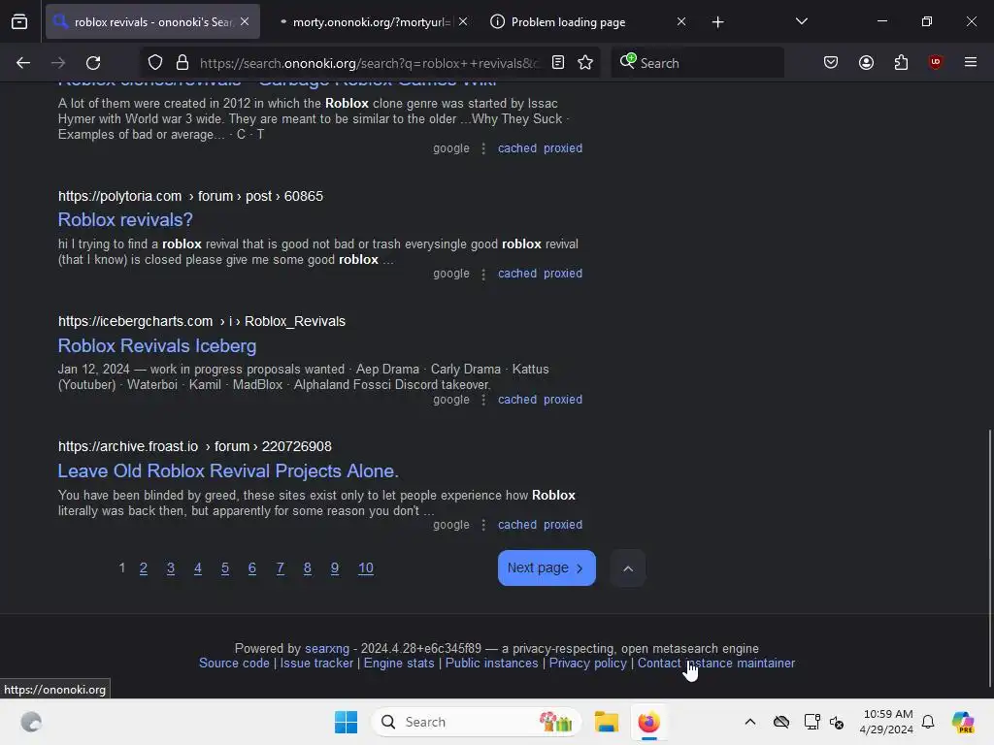Open the notification bell in taskbar

pos(928,722)
